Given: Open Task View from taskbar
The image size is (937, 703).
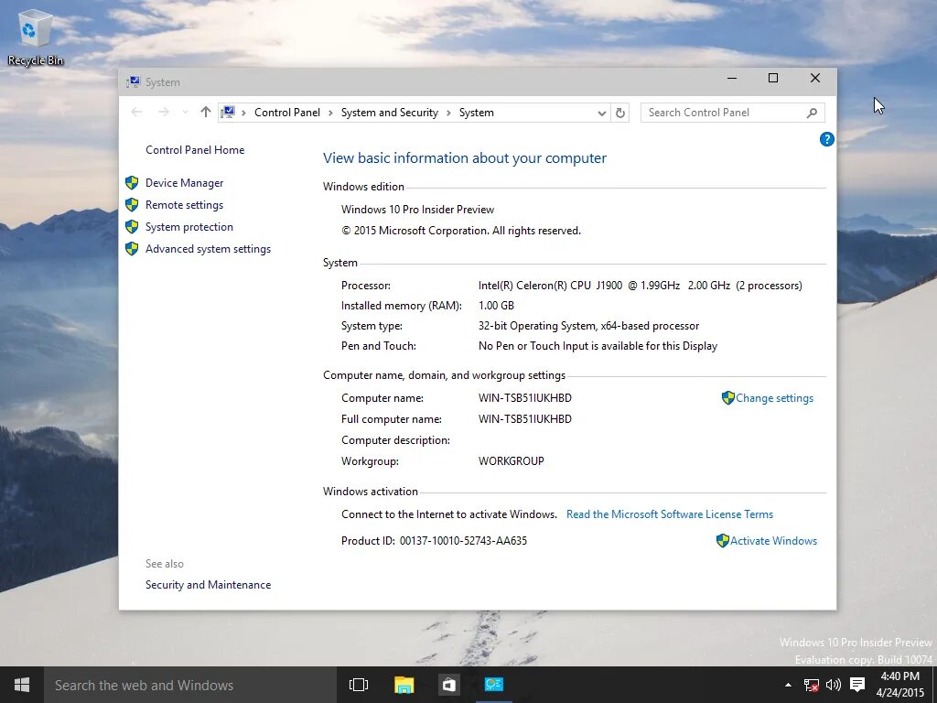Looking at the screenshot, I should (x=359, y=685).
